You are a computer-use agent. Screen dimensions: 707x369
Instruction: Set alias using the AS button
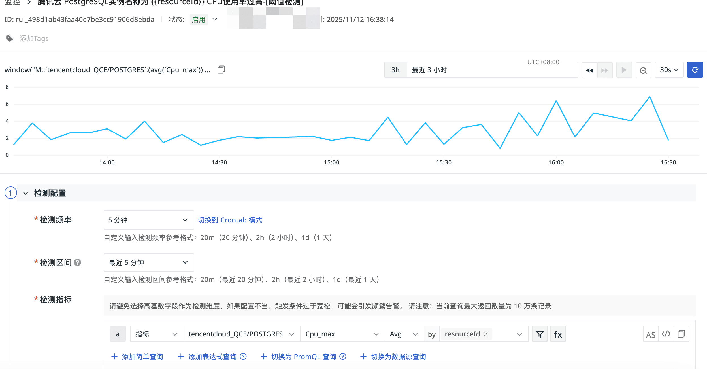pos(651,334)
